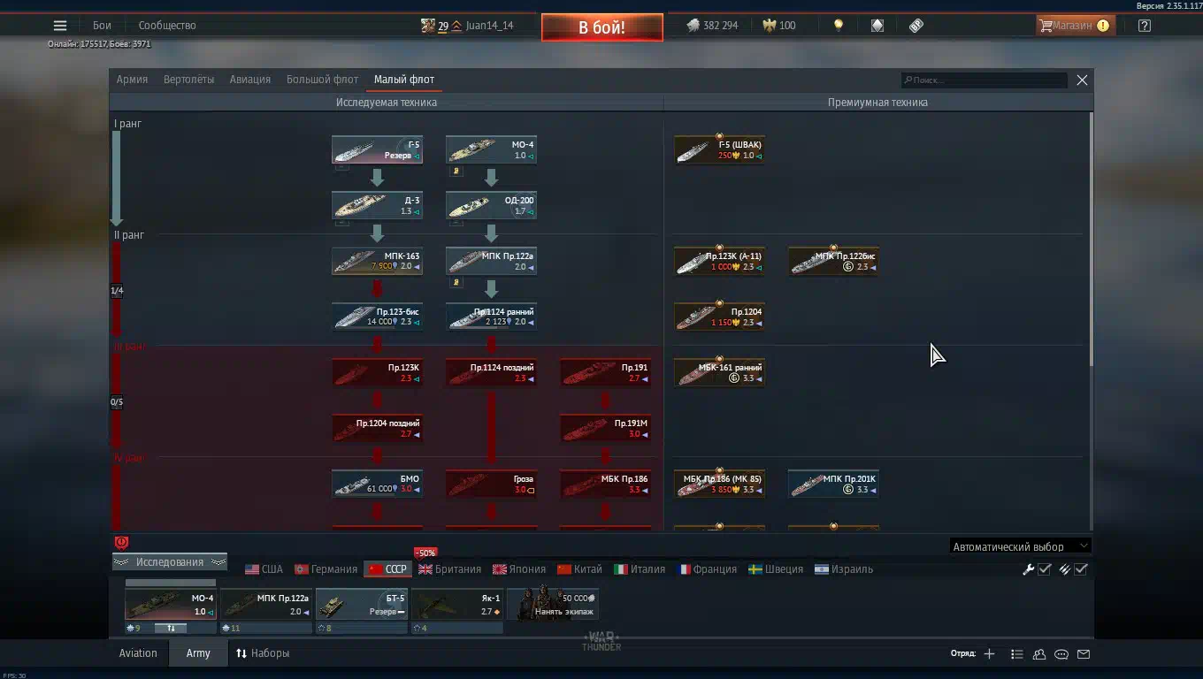
Task: Select the locked Пр.123К vessel
Action: [x=377, y=372]
